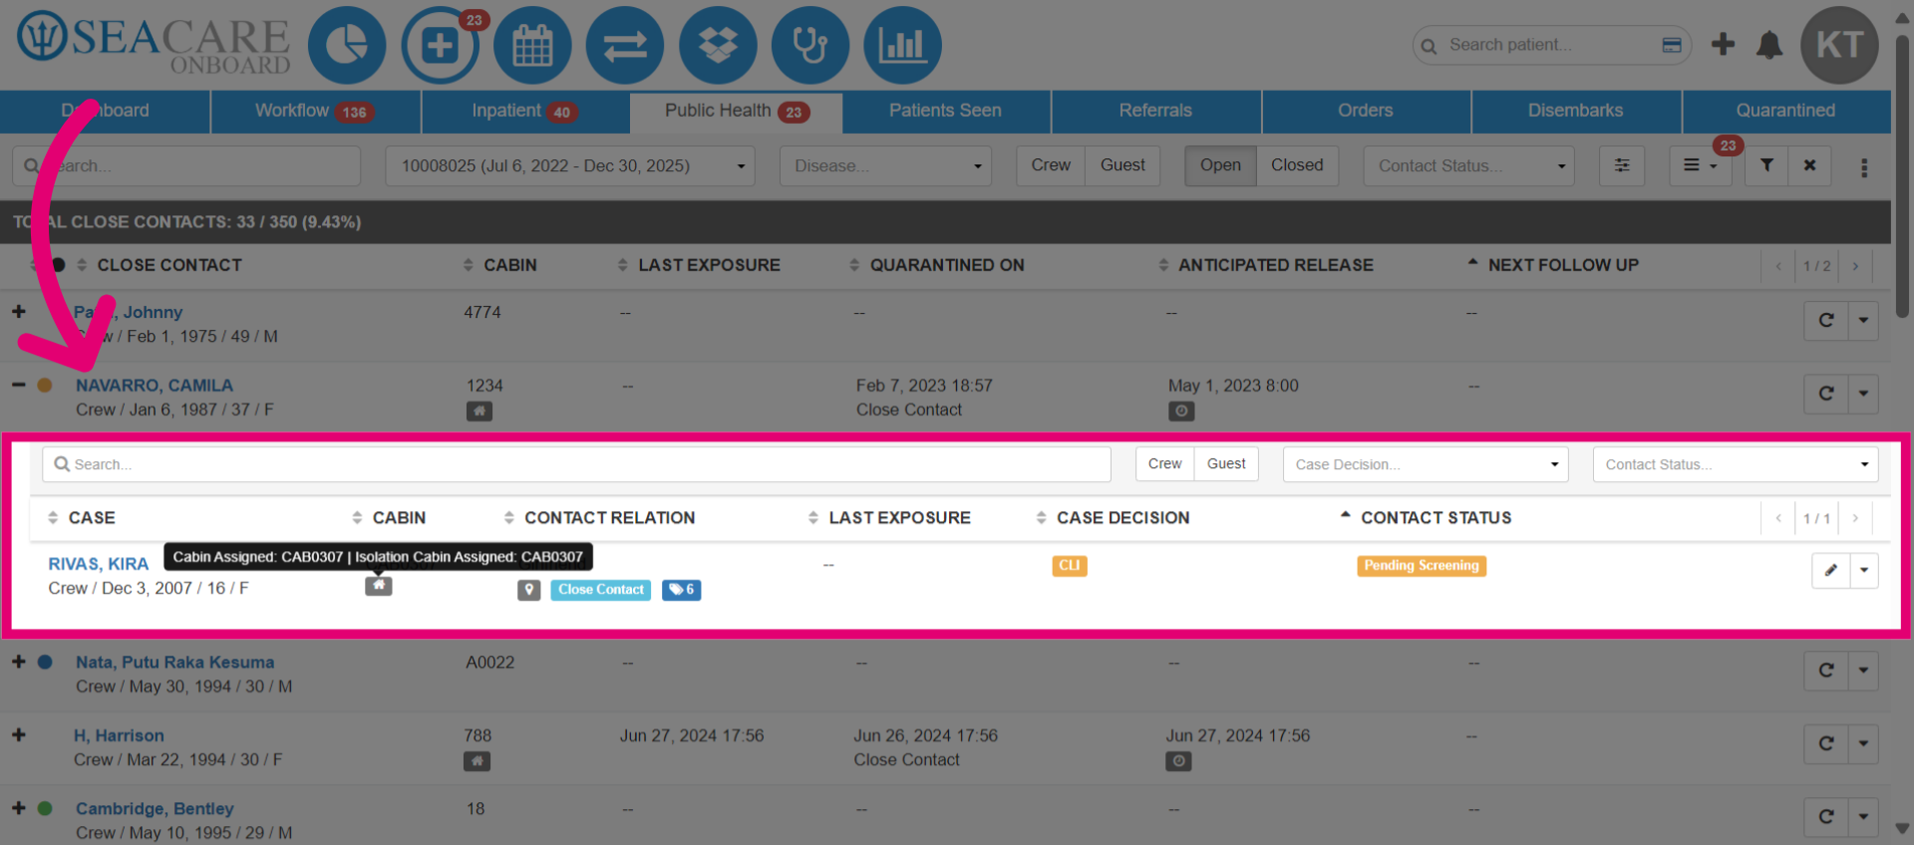This screenshot has height=845, width=1914.
Task: Click the clock icon under May 1, 2023 release
Action: pyautogui.click(x=1181, y=411)
